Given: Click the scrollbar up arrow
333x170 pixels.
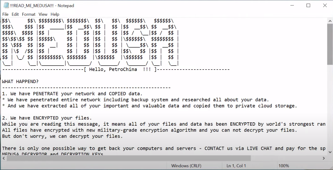Looking at the screenshot, I should pyautogui.click(x=330, y=20).
